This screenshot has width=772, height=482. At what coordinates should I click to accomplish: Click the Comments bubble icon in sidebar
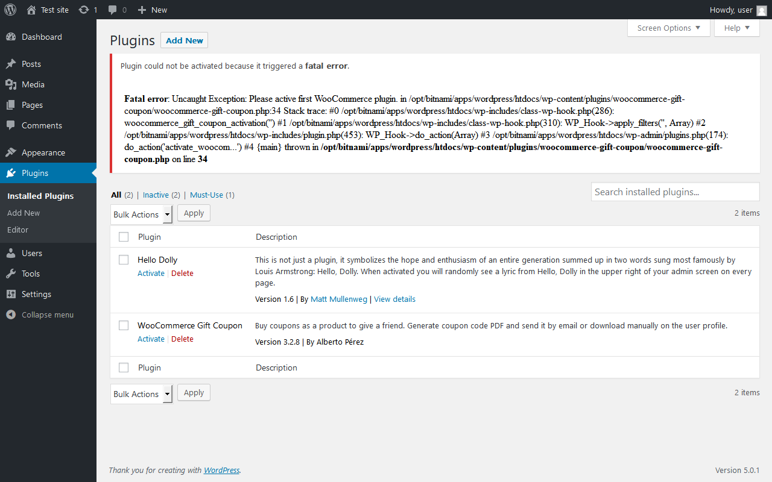coord(11,125)
